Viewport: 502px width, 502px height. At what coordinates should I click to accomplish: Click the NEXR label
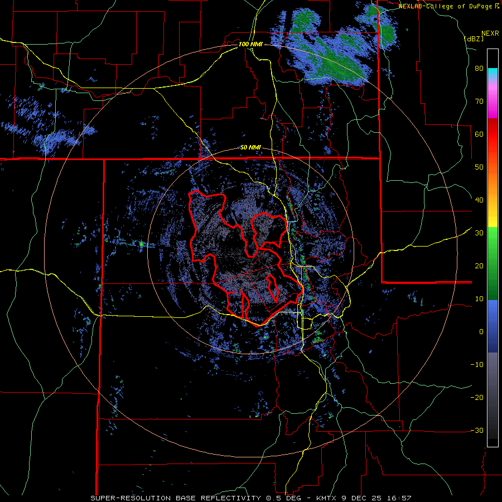click(x=490, y=33)
